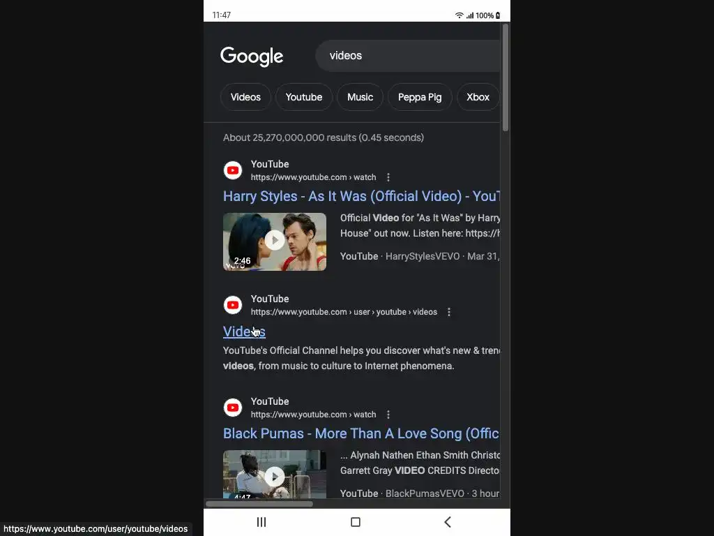
Task: Play the Harry Styles video thumbnail
Action: (275, 241)
